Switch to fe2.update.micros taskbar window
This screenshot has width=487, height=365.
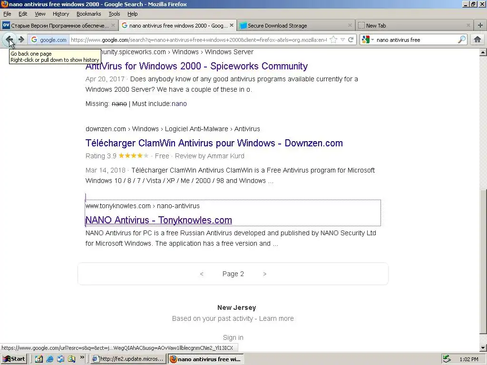tap(128, 359)
